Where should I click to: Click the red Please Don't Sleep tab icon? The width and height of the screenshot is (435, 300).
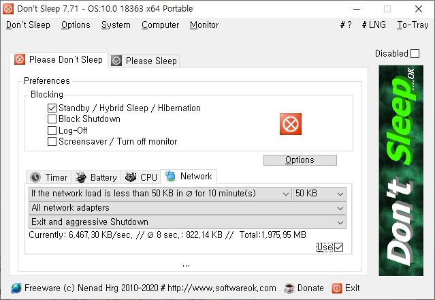[20, 59]
